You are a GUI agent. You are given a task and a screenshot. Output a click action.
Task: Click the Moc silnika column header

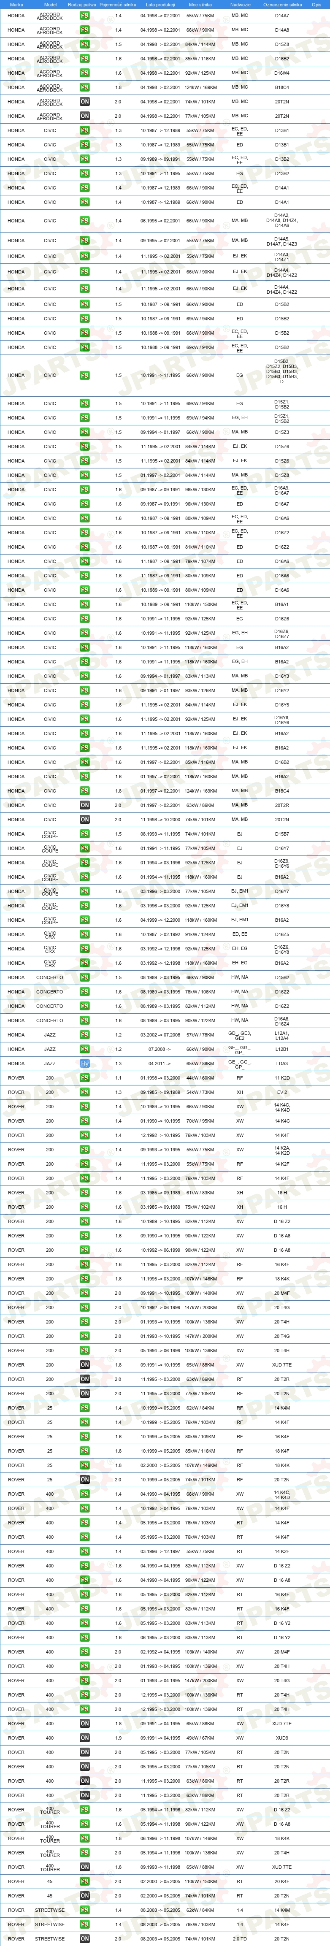(x=200, y=5)
